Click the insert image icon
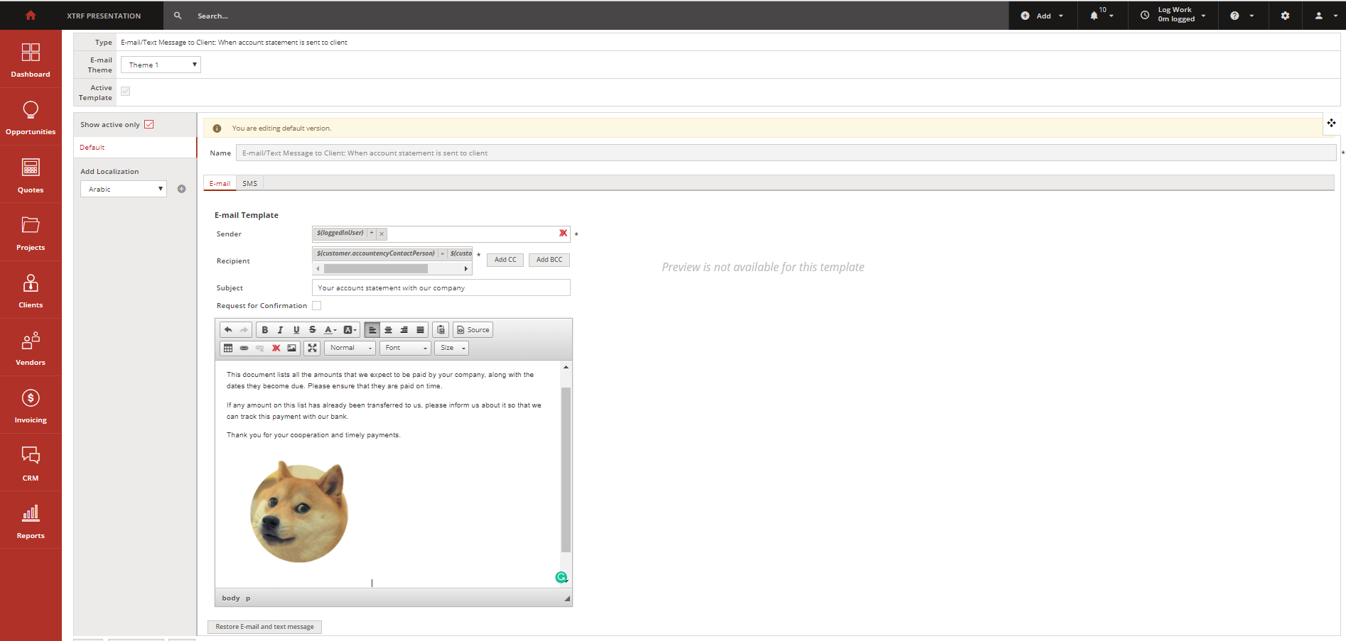 point(291,348)
